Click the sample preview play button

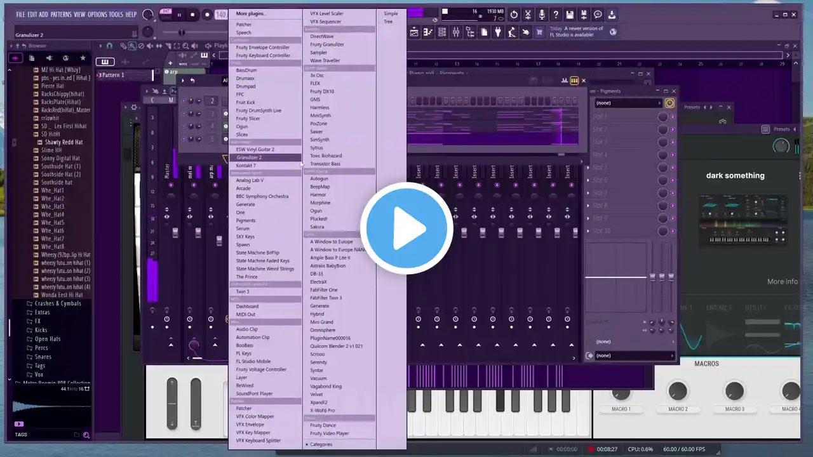click(18, 424)
